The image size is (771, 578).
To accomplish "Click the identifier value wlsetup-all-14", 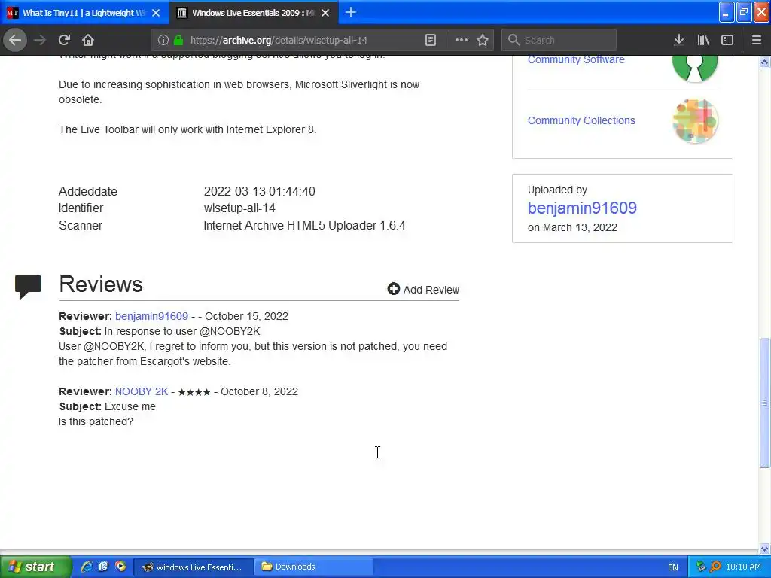I will [239, 208].
